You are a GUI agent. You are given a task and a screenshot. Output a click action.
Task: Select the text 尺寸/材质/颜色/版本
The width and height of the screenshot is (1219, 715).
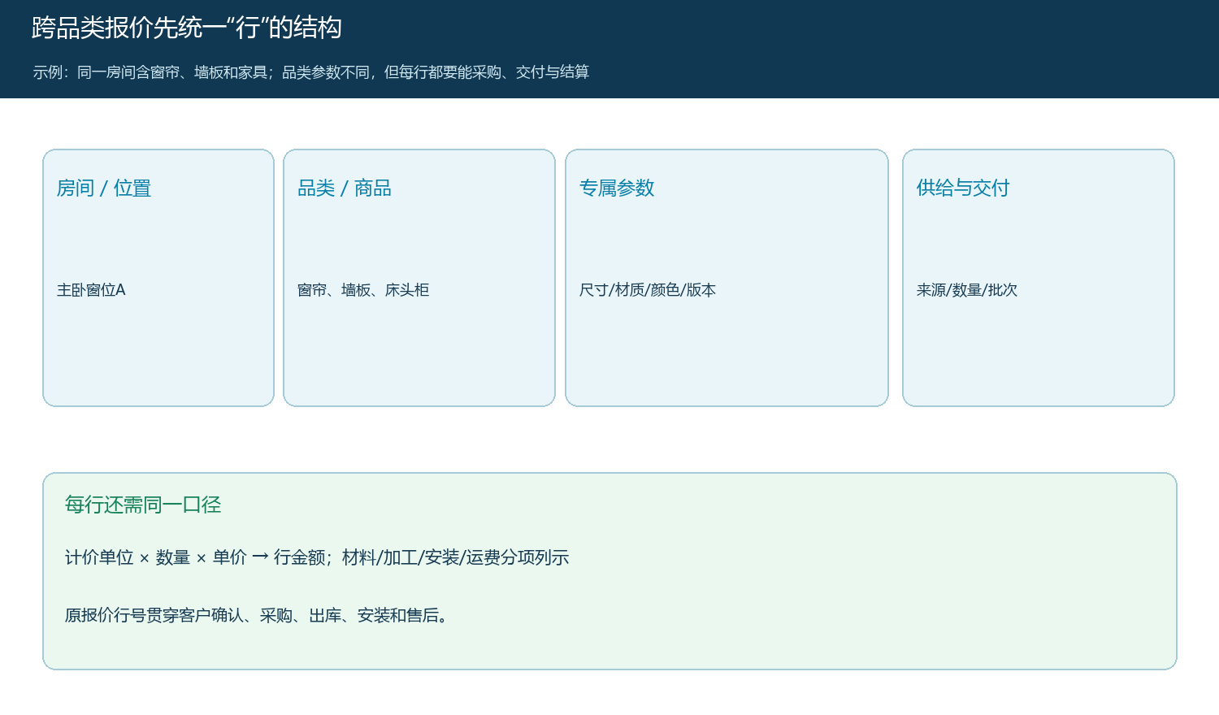click(648, 290)
